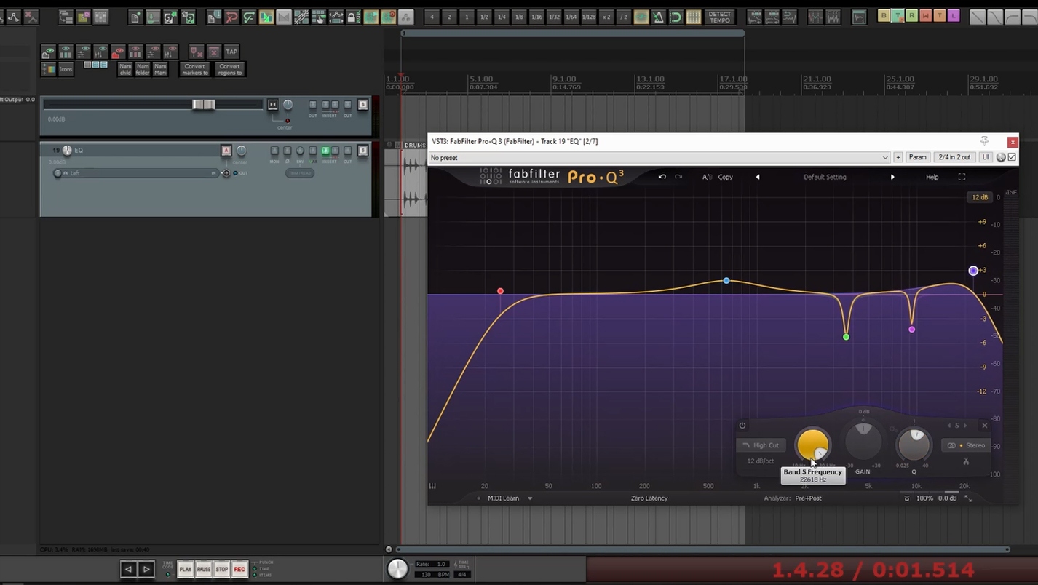Click the red-eye folder track visibility icon

pos(118,52)
